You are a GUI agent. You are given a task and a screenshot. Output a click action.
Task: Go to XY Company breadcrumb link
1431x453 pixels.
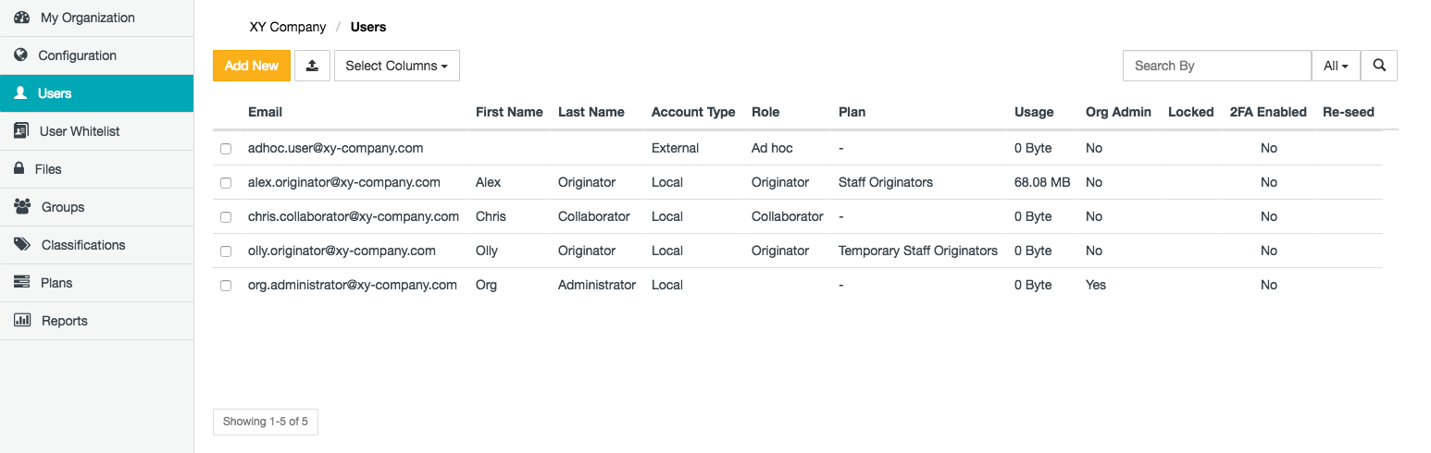(288, 27)
